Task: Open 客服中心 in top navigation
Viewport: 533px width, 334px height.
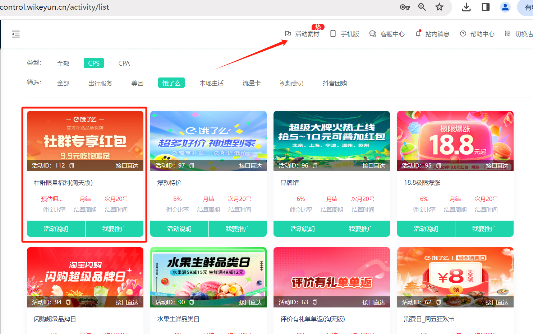Action: (387, 34)
